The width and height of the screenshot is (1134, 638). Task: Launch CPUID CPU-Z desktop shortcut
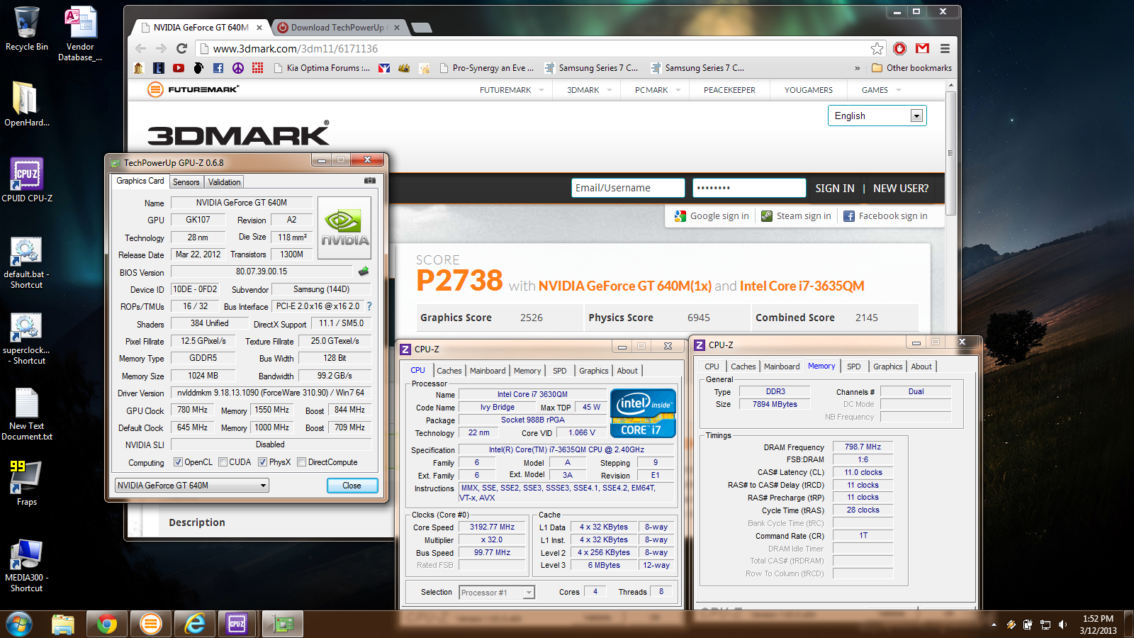[x=26, y=179]
